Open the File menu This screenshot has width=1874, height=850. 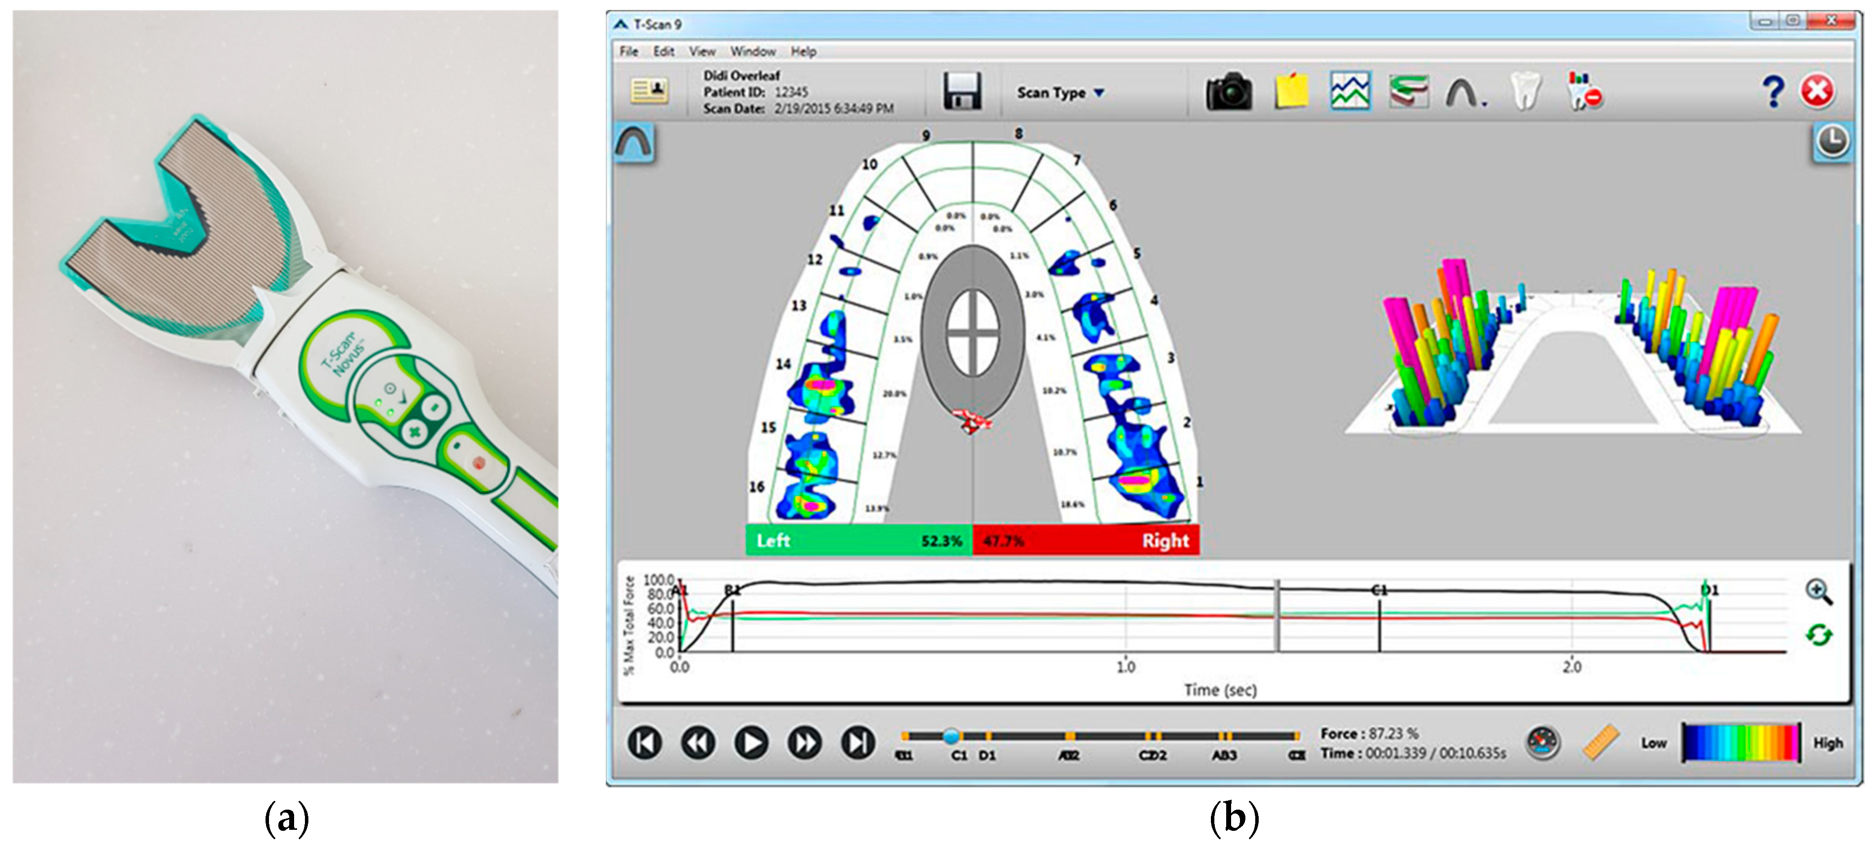(x=629, y=52)
